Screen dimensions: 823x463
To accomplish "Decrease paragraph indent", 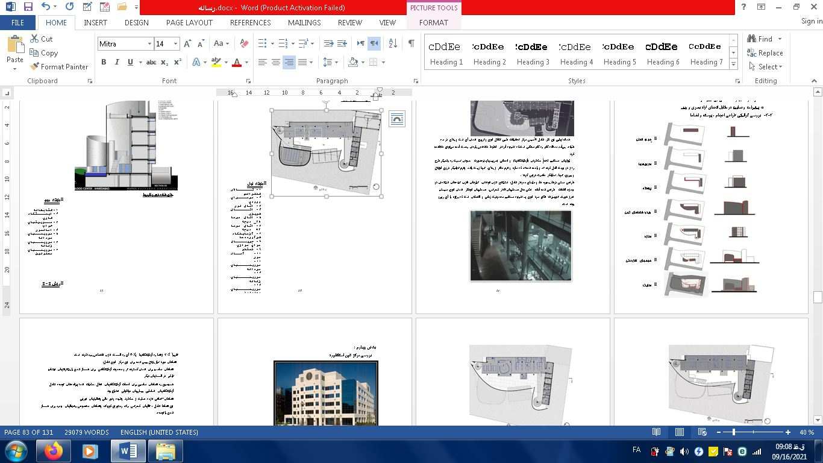I will click(328, 43).
